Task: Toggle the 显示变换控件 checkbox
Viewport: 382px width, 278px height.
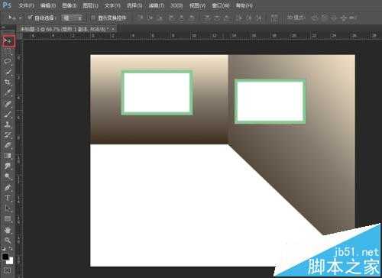Action: tap(93, 18)
